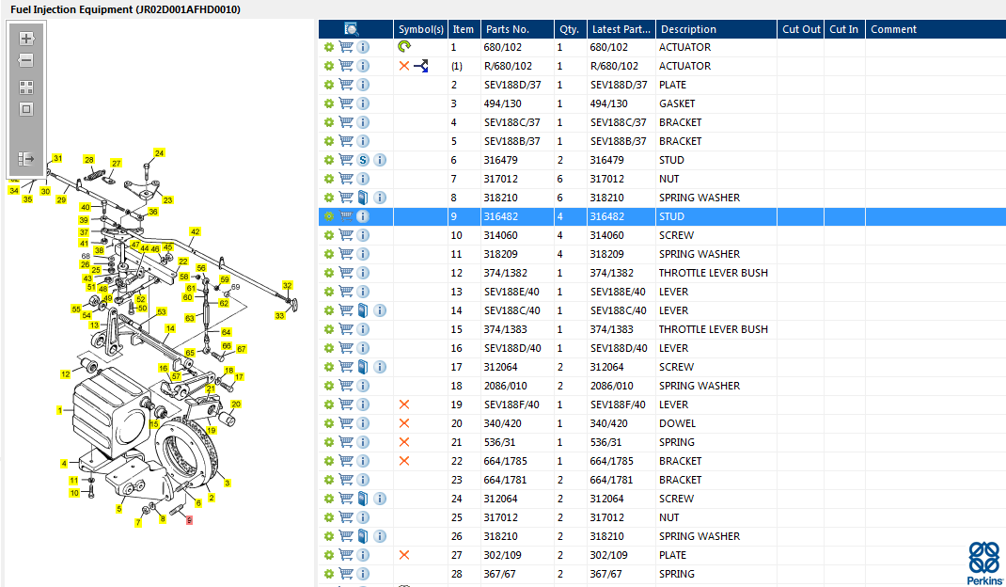The image size is (1006, 587).
Task: Sort by Symbol(s) column header
Action: click(x=421, y=29)
